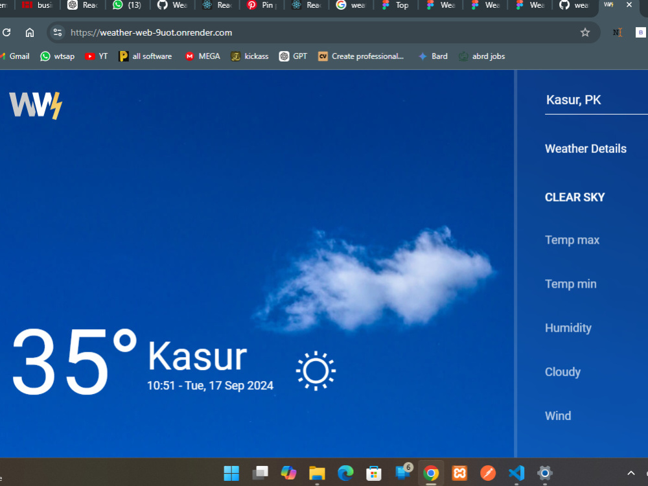Image resolution: width=648 pixels, height=486 pixels.
Task: Click the 10:51 - Tue, 17 Sep 2024 date
Action: 210,386
